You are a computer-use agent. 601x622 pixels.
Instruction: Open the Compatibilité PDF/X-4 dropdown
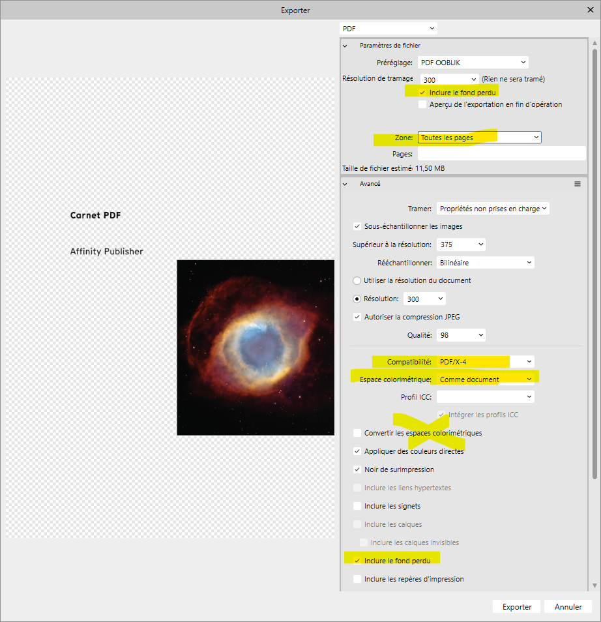point(486,361)
